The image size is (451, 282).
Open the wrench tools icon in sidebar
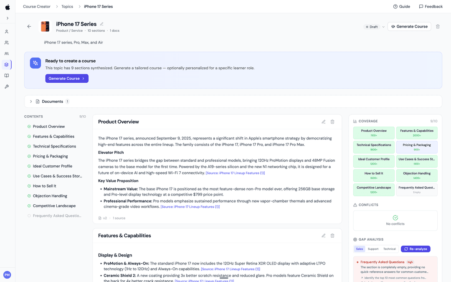(6, 86)
